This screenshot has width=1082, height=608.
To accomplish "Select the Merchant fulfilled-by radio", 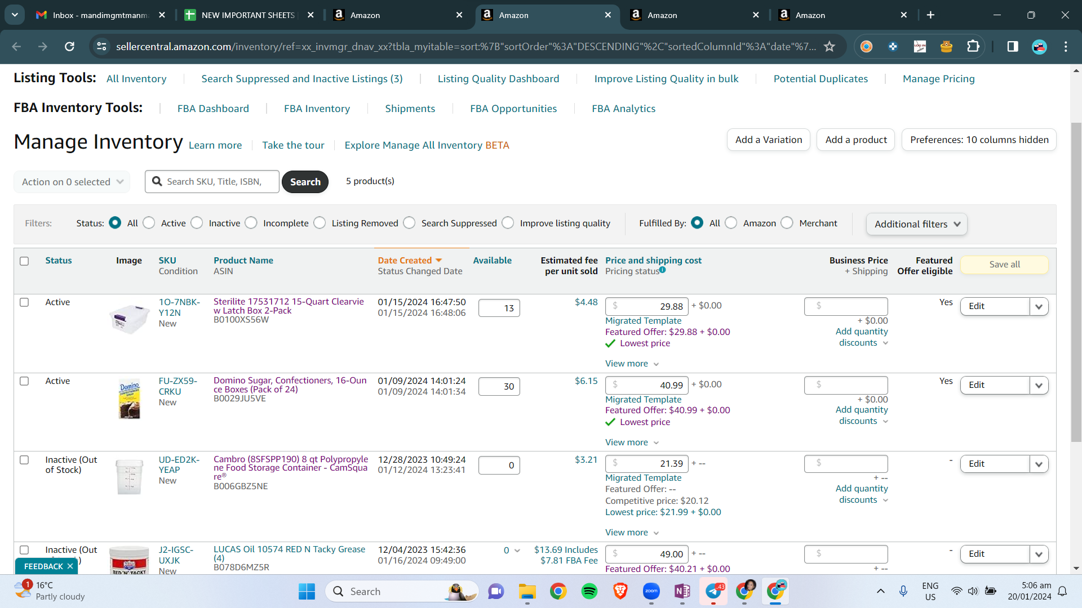I will [x=787, y=223].
